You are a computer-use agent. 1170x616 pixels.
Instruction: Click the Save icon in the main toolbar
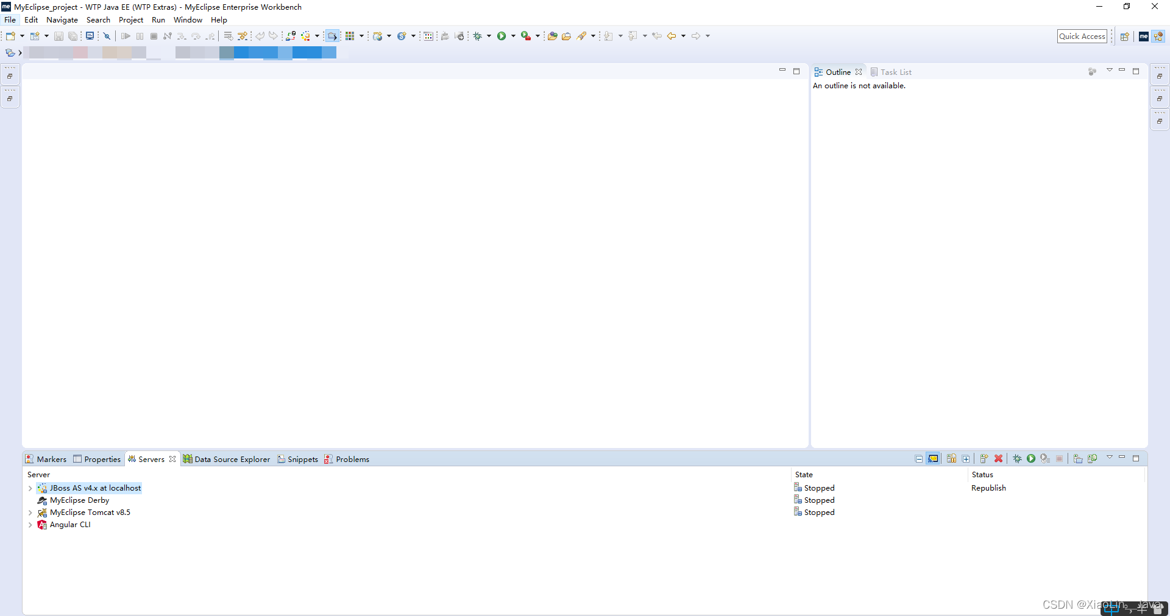pos(58,36)
